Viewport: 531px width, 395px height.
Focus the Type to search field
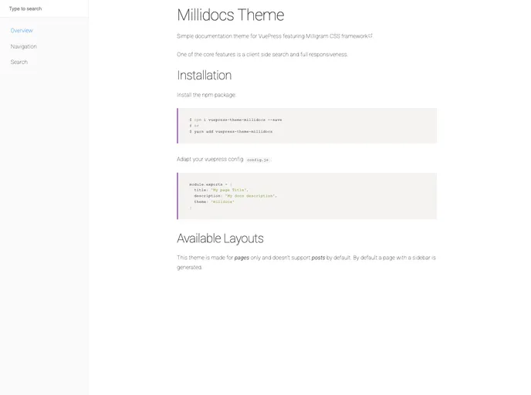44,8
